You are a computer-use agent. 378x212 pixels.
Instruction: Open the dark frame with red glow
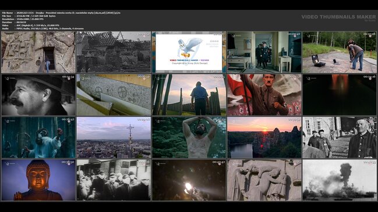click(340, 95)
